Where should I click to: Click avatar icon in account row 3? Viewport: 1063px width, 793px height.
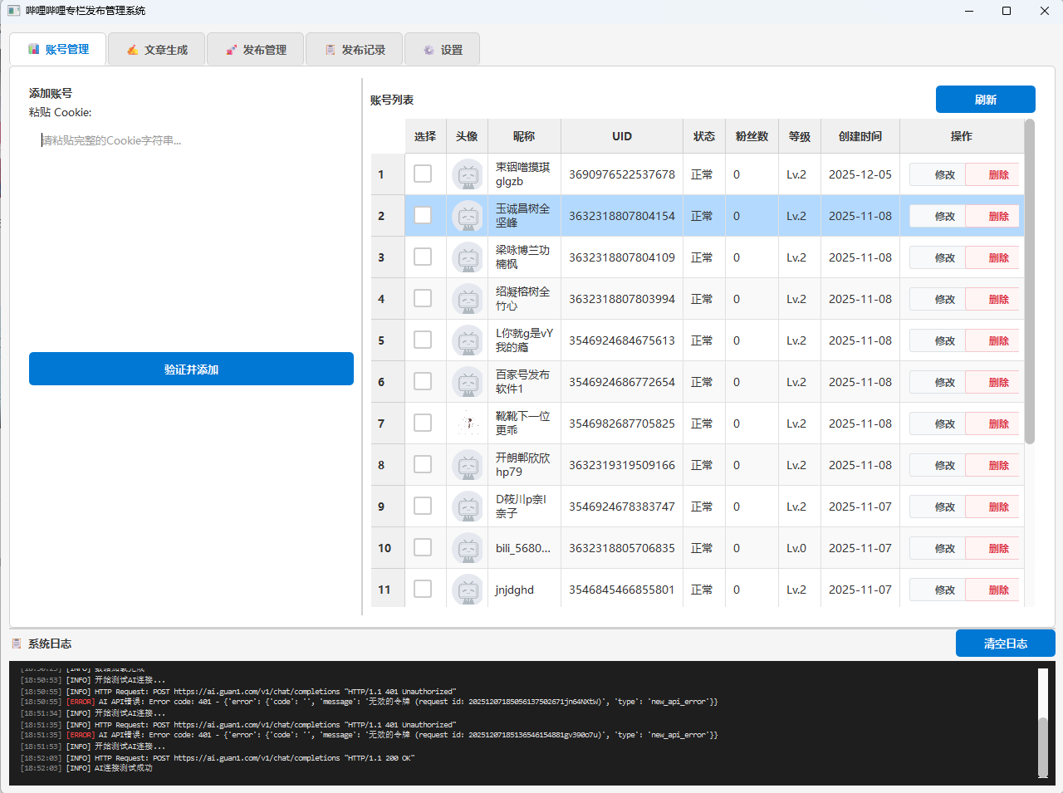coord(468,257)
